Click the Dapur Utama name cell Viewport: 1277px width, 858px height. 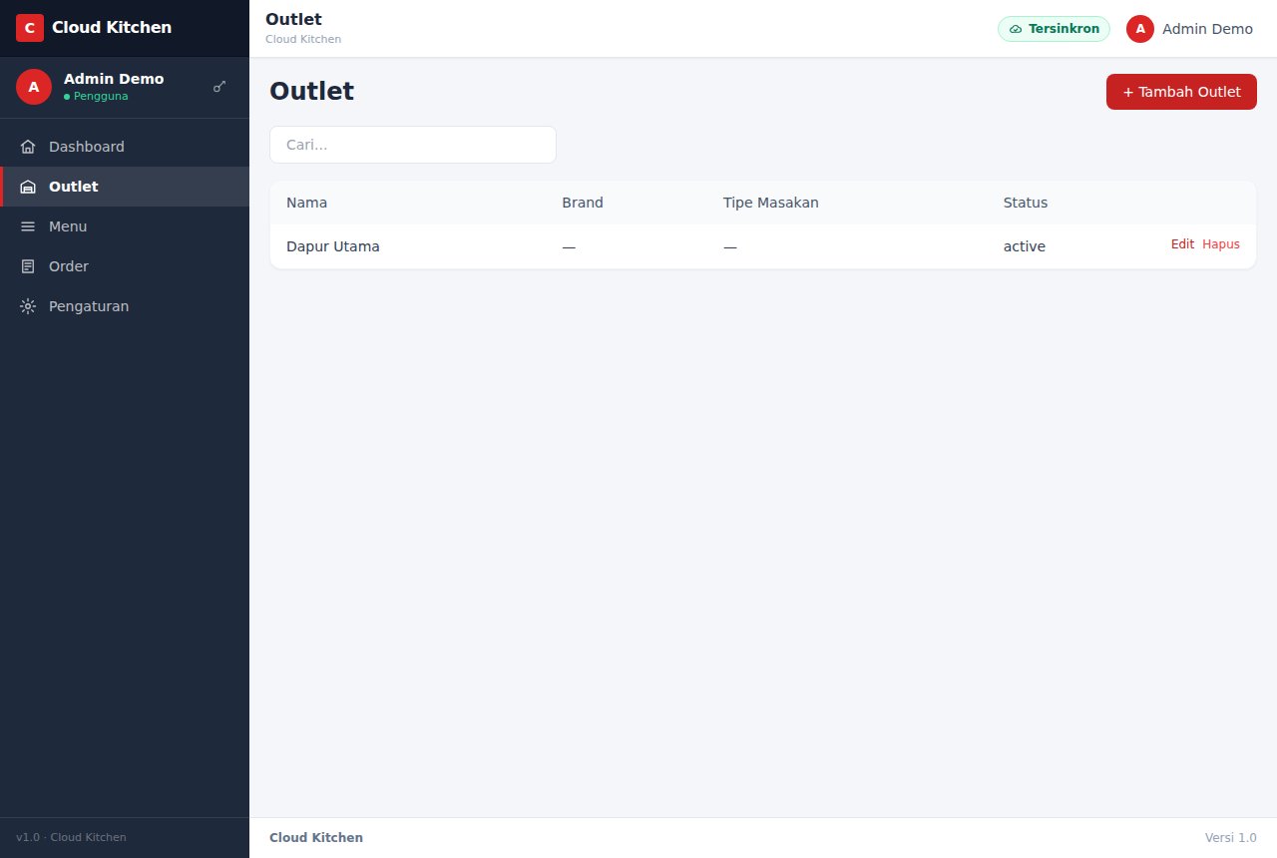(333, 246)
